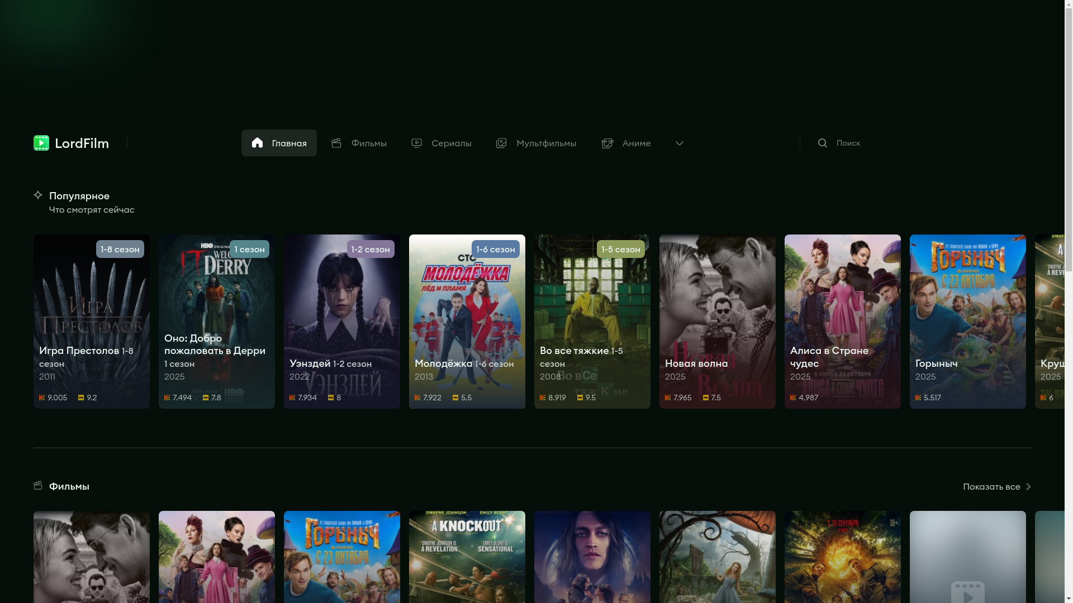Viewport: 1073px width, 603px height.
Task: Click the rating 5.517 on Горыныч
Action: [x=928, y=398]
